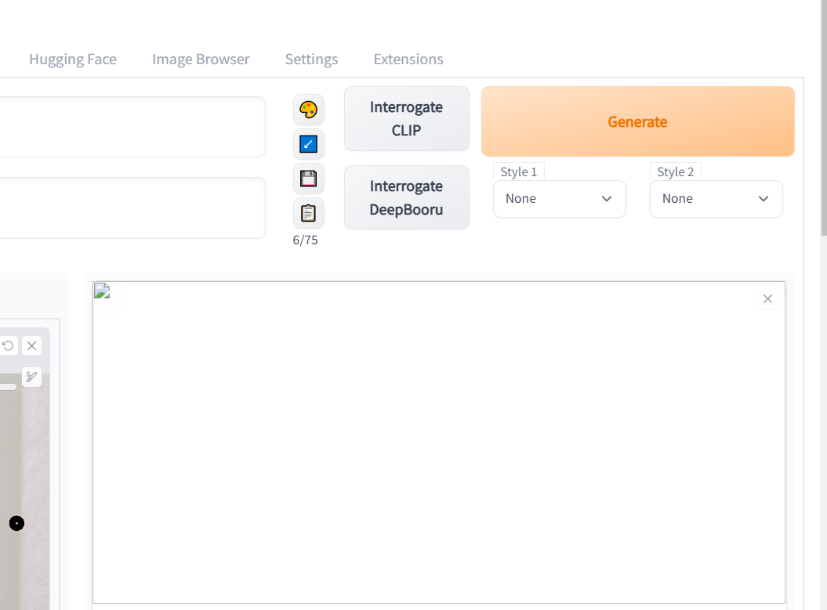Go to the Settings tab
Screen dimensions: 827x610
311,59
